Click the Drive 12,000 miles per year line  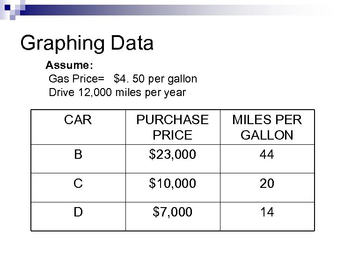117,92
